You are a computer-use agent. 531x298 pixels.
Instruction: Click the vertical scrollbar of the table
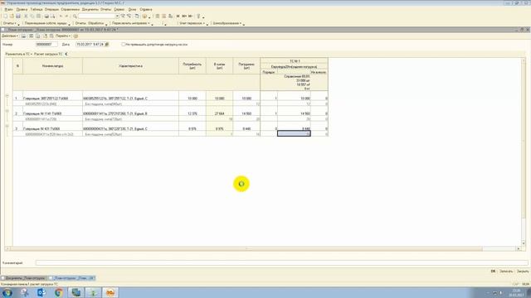tap(524, 152)
